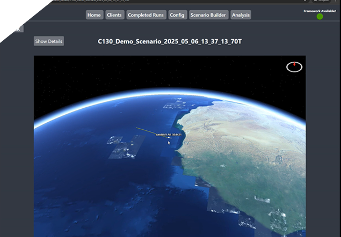The height and width of the screenshot is (237, 341).
Task: Select the aircraft marker on the map
Action: point(170,138)
